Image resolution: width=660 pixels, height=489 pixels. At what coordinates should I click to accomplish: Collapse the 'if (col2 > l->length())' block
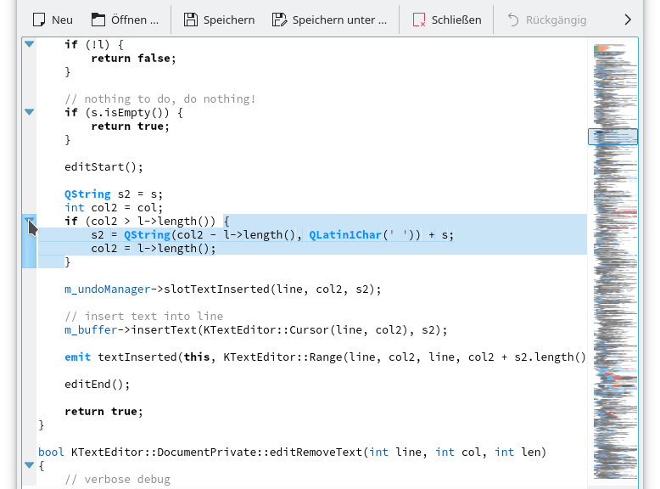pyautogui.click(x=29, y=221)
